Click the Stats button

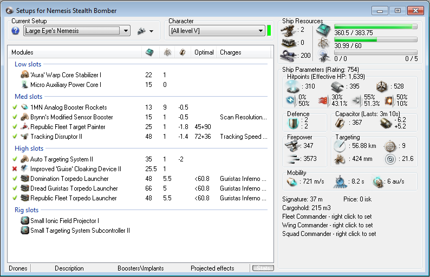pyautogui.click(x=263, y=268)
